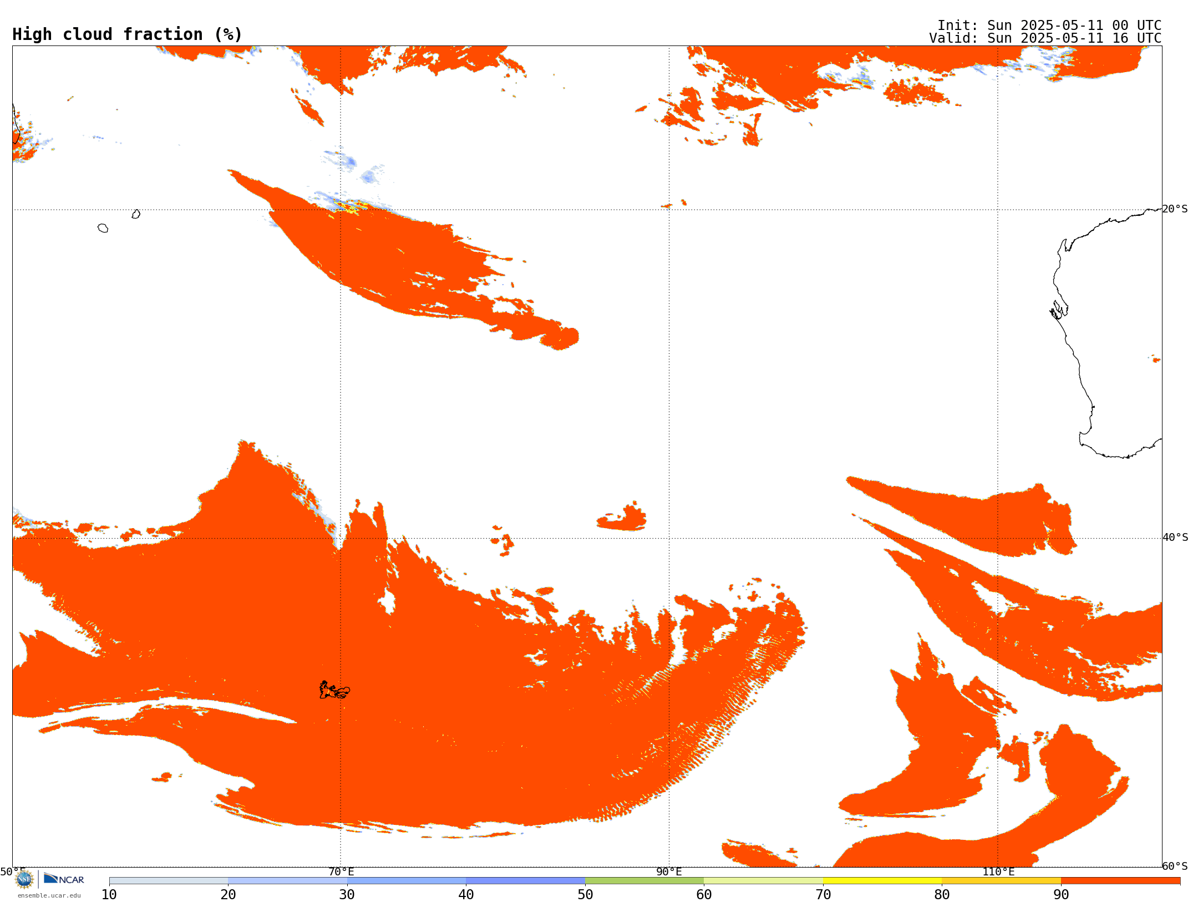The width and height of the screenshot is (1198, 902).
Task: Click the colorbar tick label 50
Action: pyautogui.click(x=585, y=895)
